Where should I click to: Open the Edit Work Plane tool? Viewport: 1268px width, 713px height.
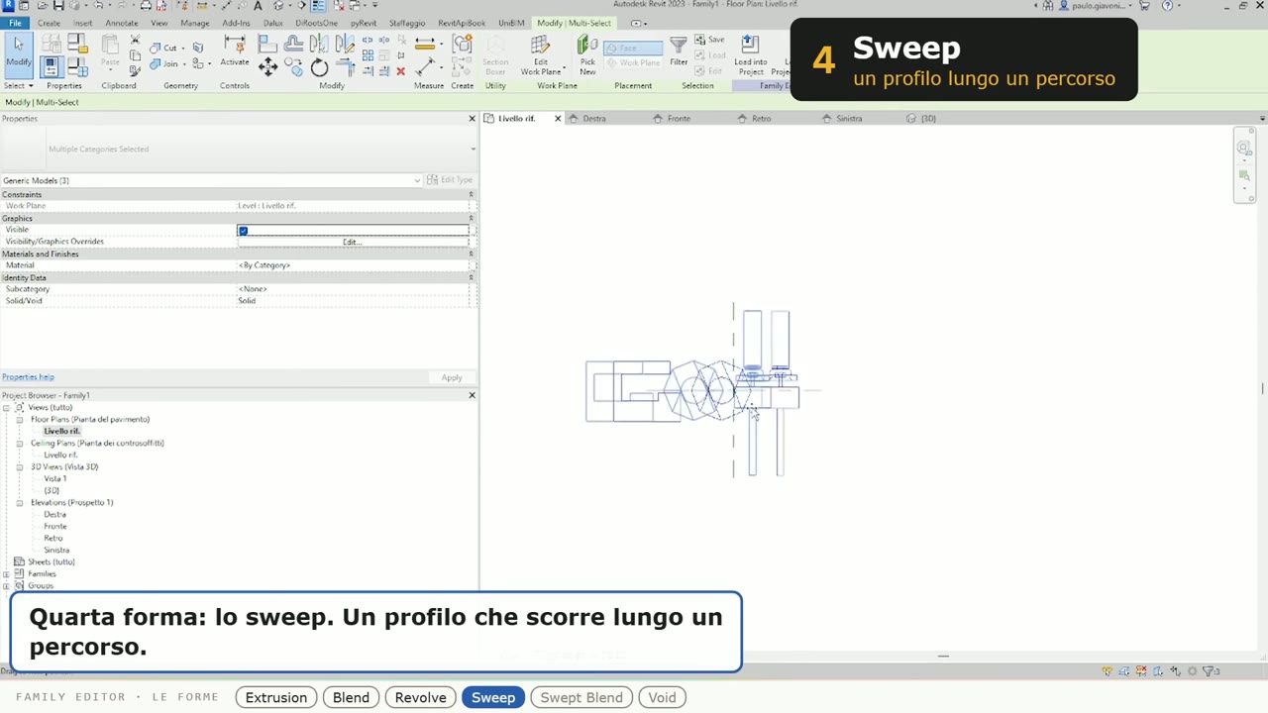(x=541, y=53)
